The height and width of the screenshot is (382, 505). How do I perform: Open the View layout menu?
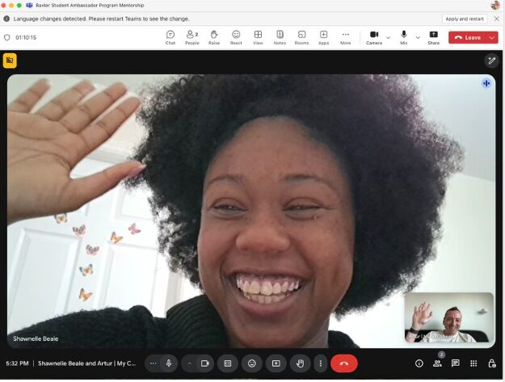coord(258,37)
